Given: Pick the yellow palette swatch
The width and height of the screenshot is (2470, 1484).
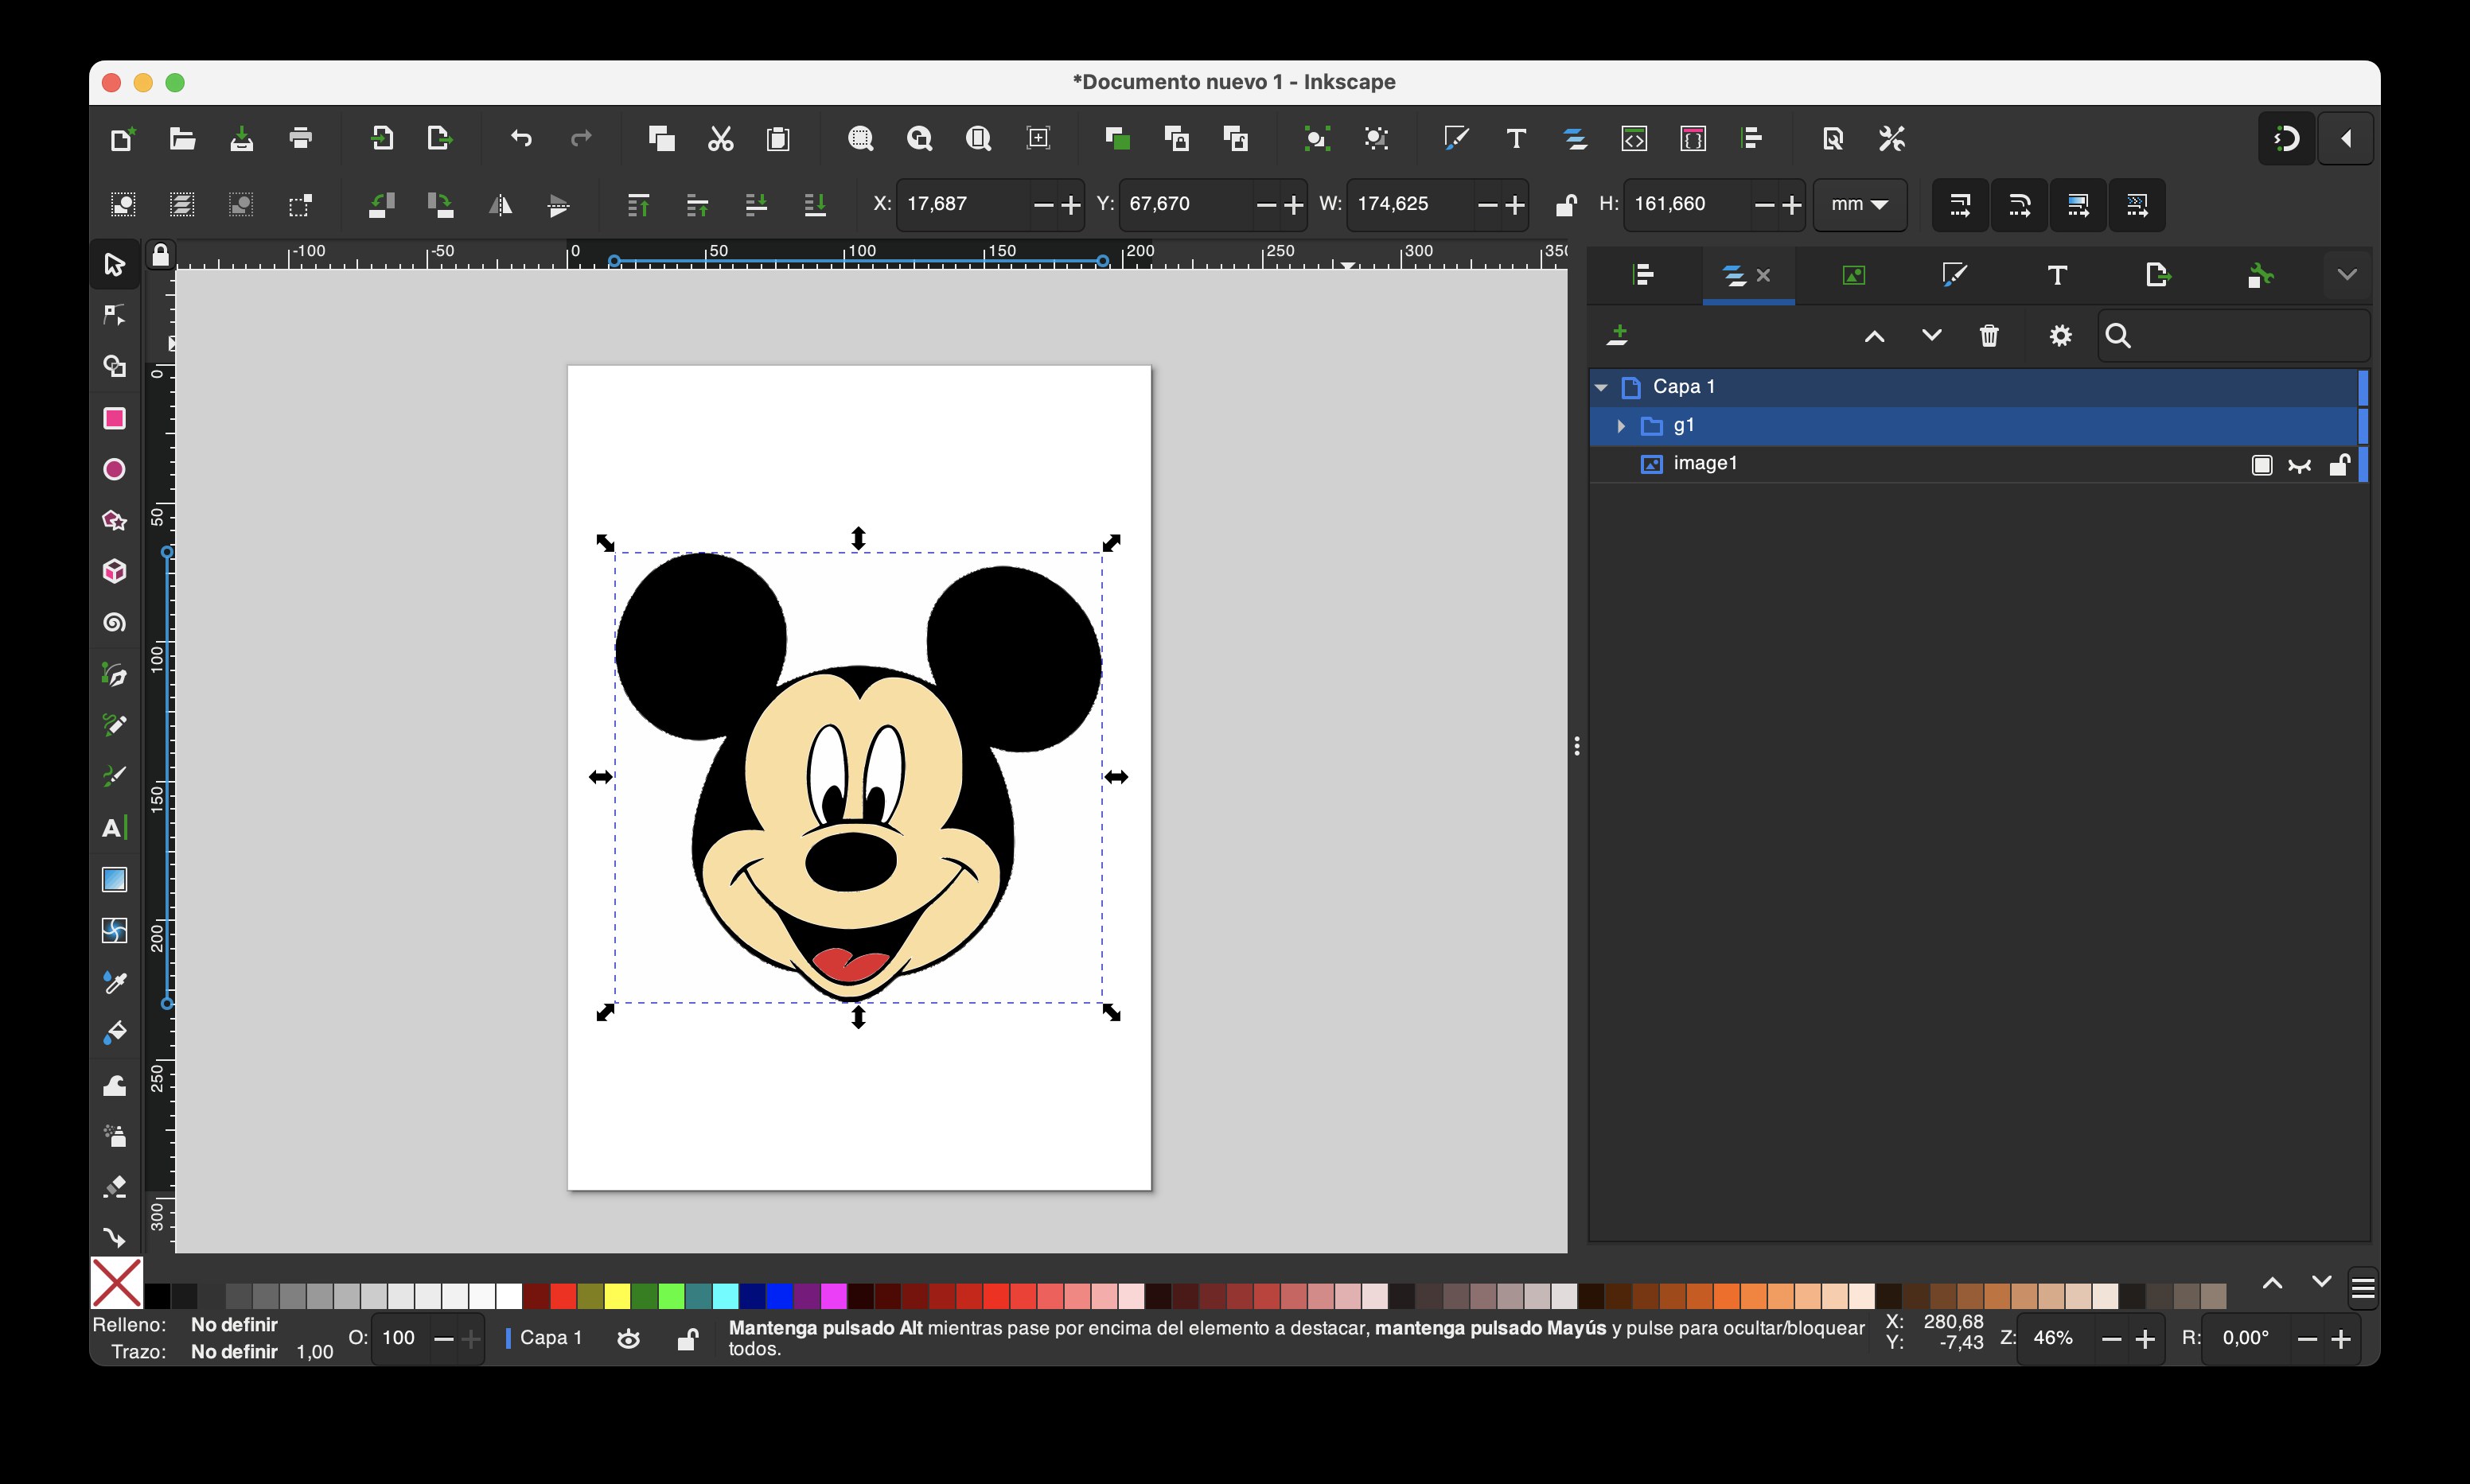Looking at the screenshot, I should point(617,1297).
